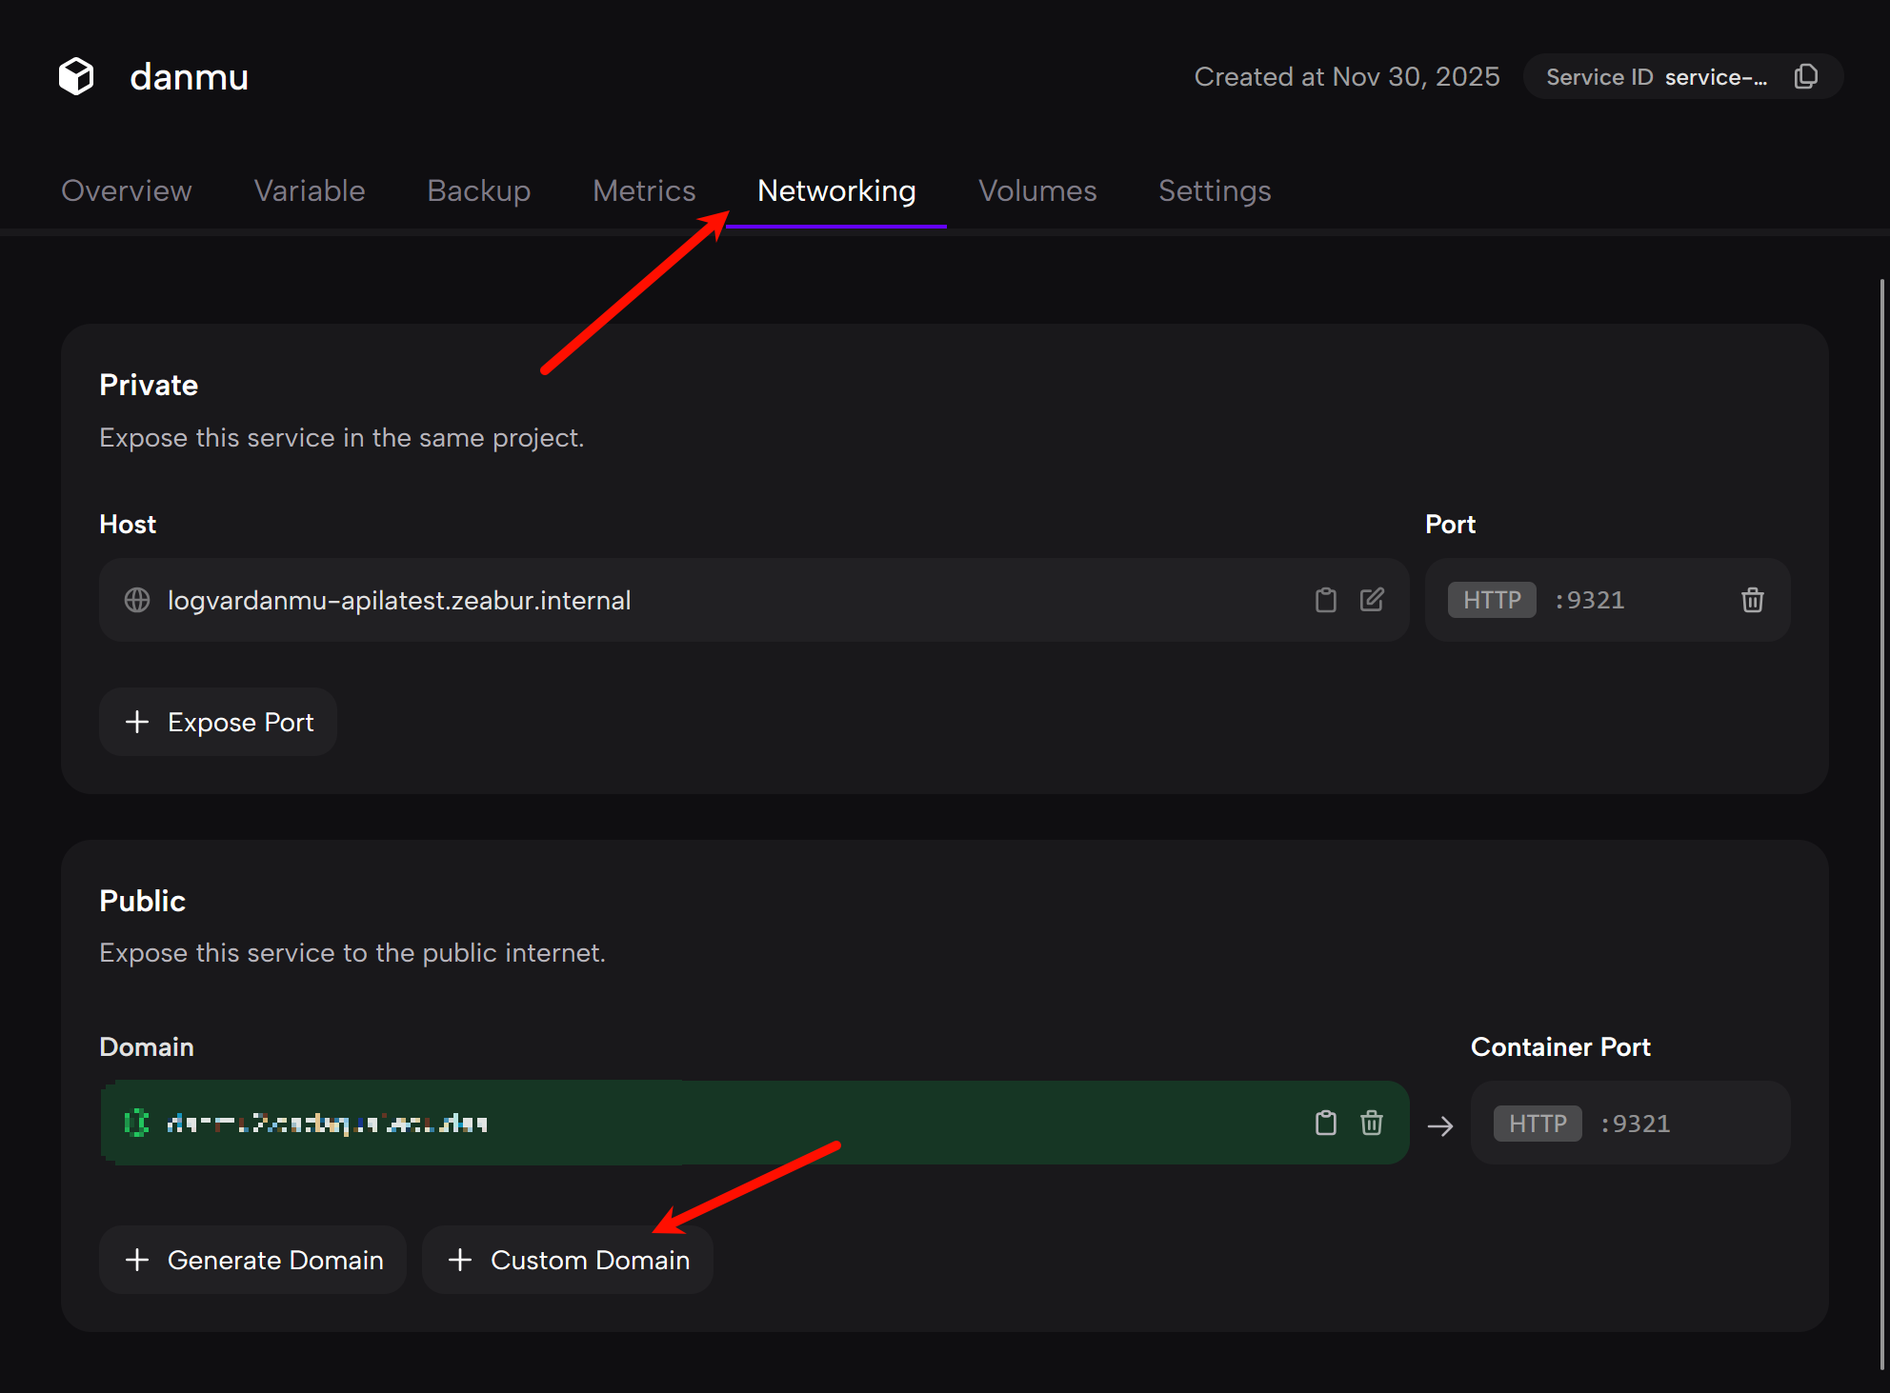Edit the private host name

1371,600
